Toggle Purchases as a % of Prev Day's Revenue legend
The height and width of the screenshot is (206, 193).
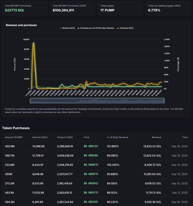click(96, 28)
